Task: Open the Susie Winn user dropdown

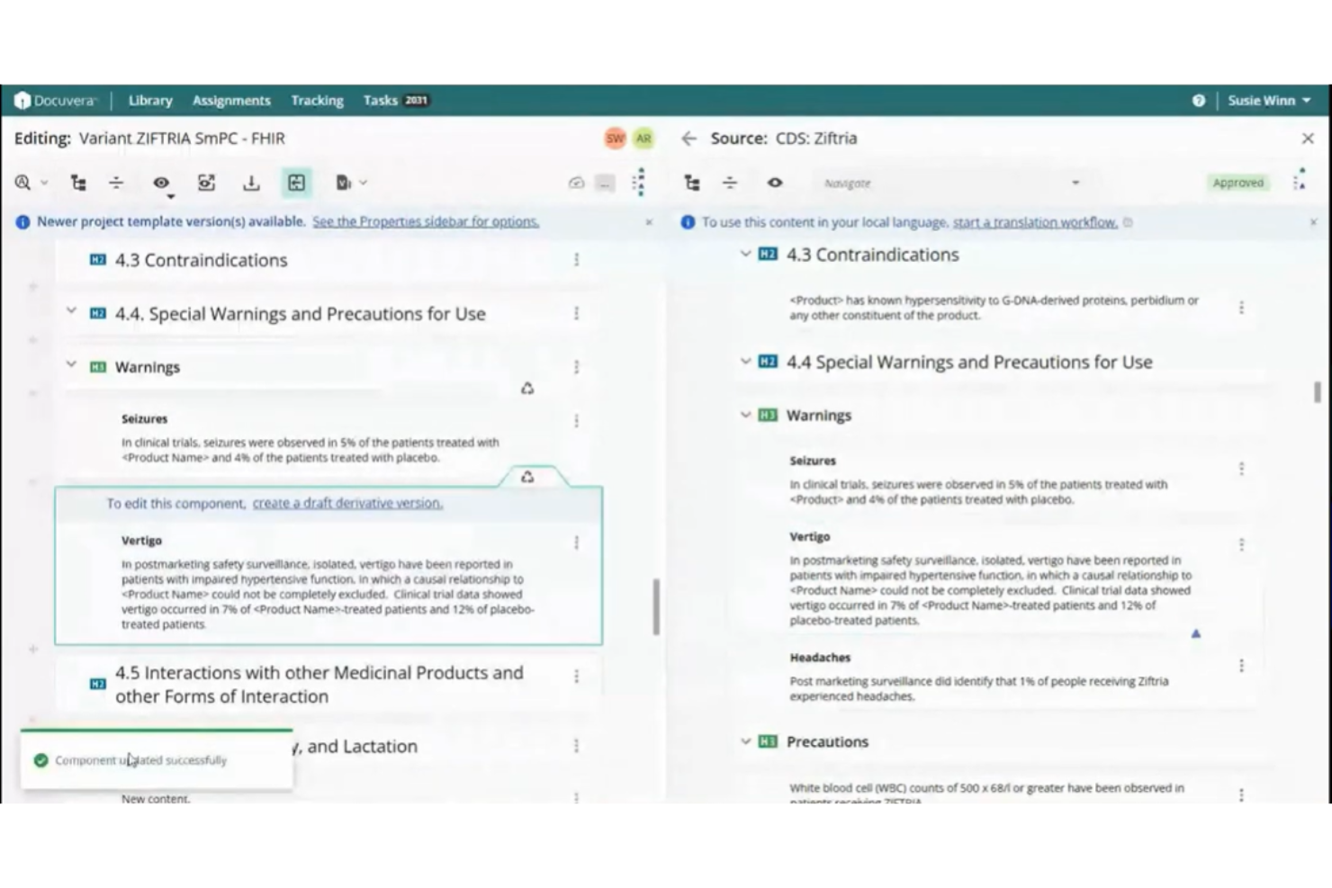Action: click(x=1269, y=101)
